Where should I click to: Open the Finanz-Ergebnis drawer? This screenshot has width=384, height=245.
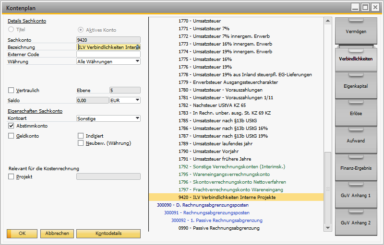356,168
